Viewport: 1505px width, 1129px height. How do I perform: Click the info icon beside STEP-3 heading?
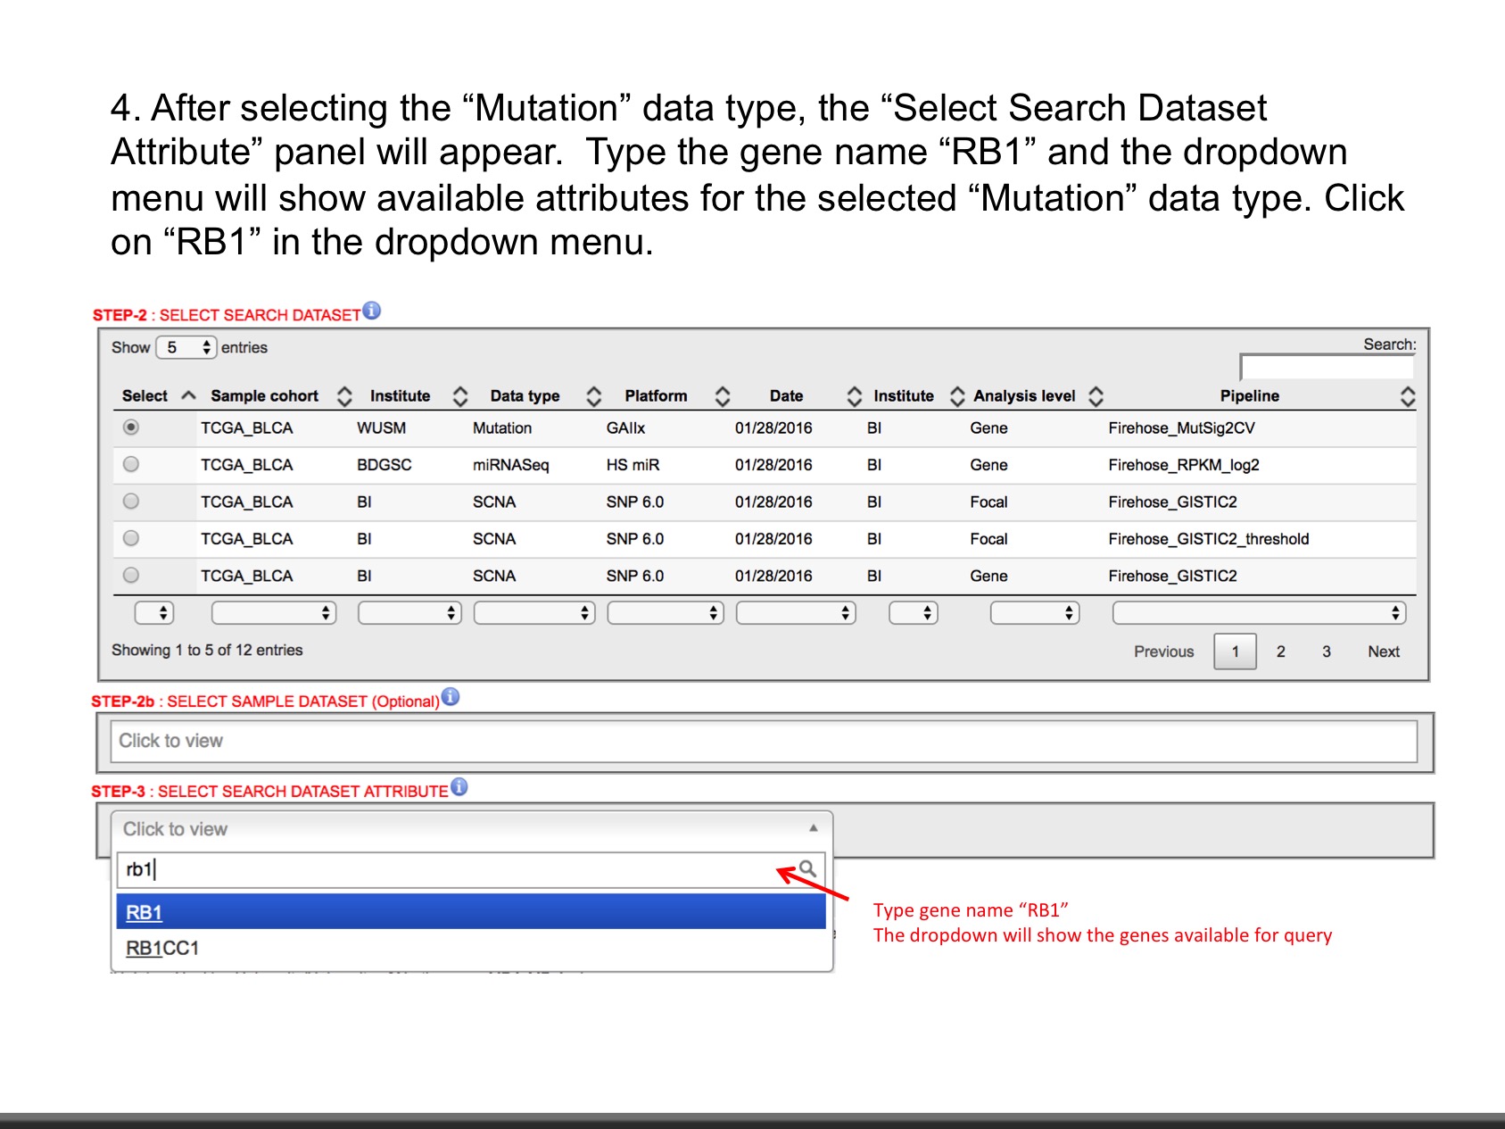pos(459,787)
